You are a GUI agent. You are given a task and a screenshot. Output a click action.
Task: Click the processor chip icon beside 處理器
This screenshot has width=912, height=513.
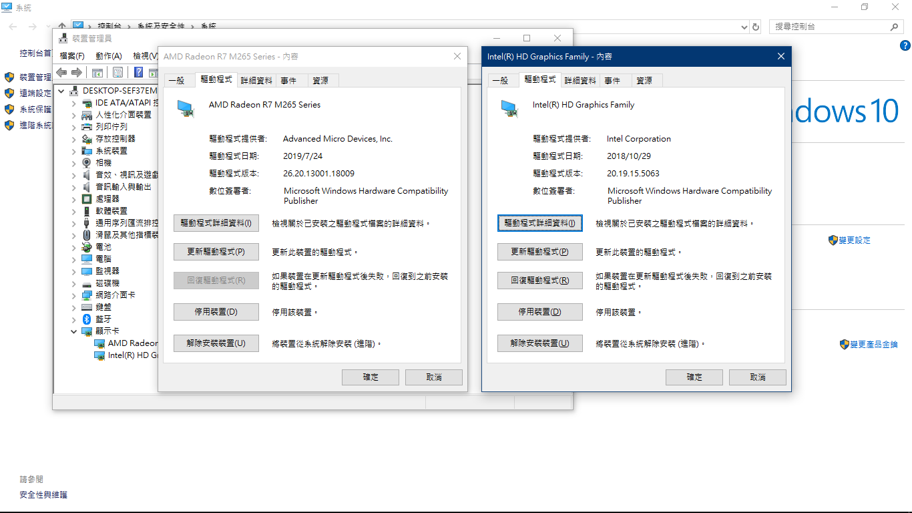[x=87, y=199]
